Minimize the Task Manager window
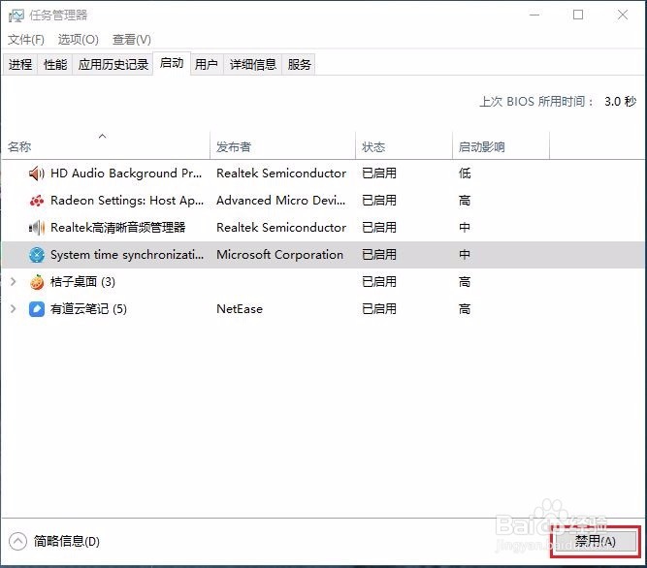Viewport: 647px width, 568px height. tap(534, 16)
